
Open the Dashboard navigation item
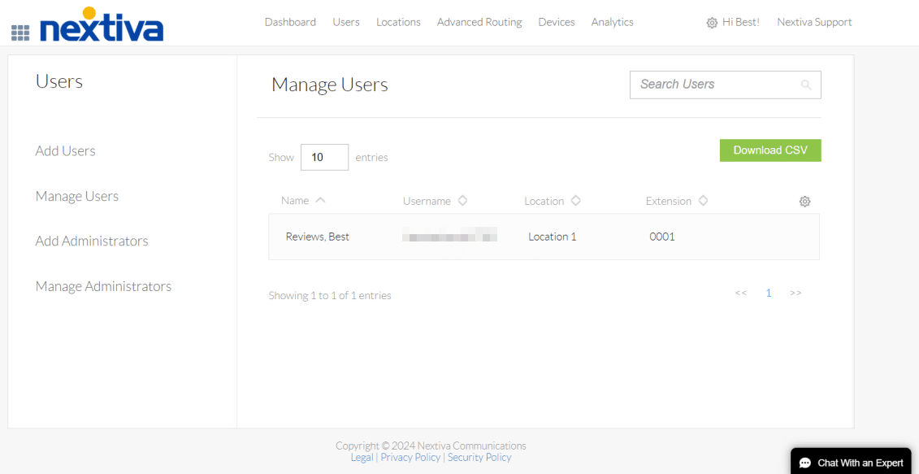click(290, 22)
